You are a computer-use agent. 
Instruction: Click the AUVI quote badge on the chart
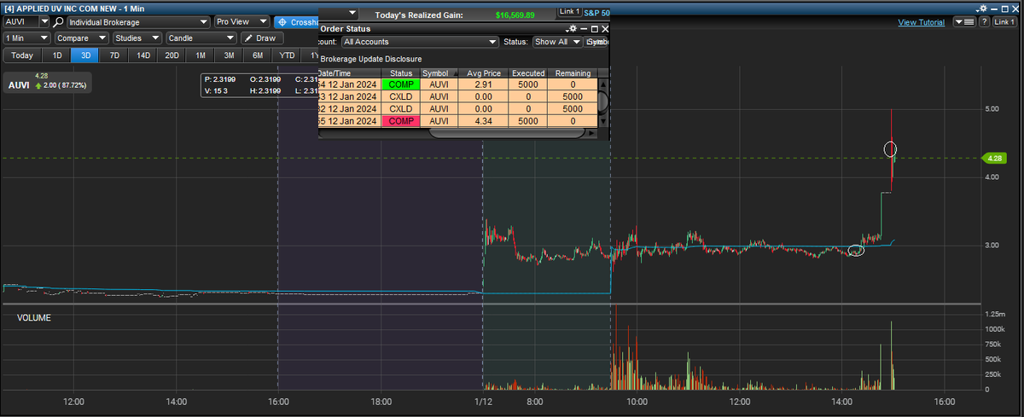[47, 84]
